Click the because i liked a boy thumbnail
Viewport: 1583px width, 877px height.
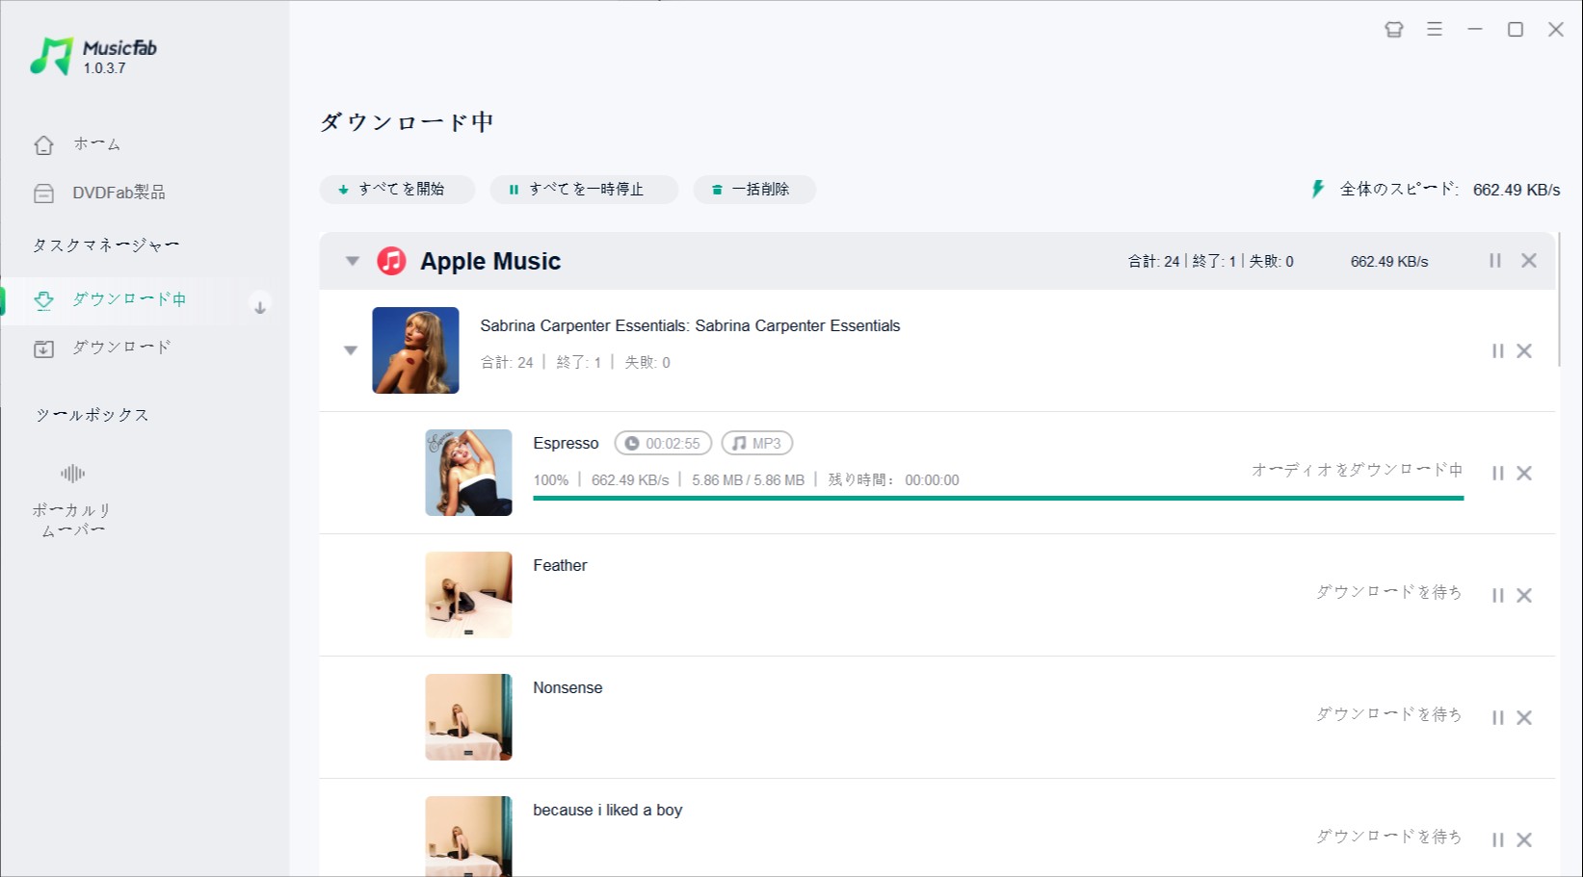pos(469,836)
